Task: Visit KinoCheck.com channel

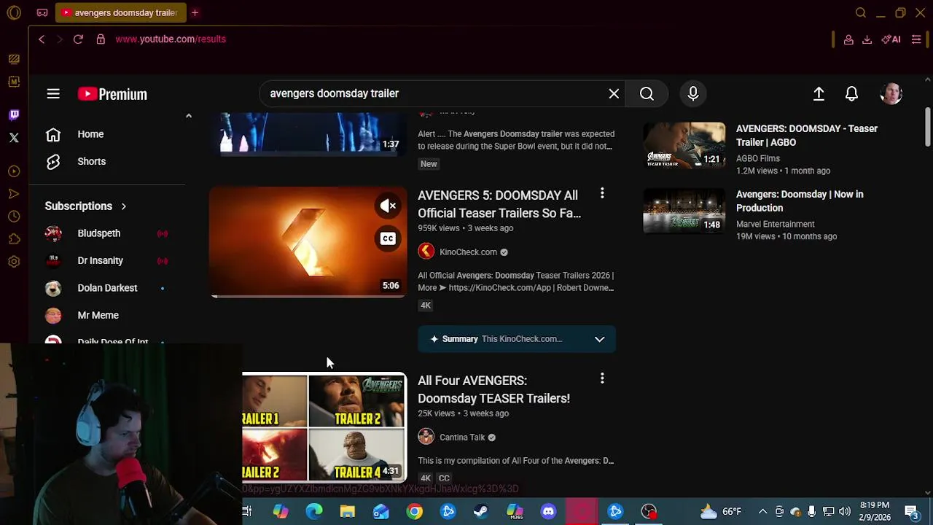Action: [x=468, y=252]
